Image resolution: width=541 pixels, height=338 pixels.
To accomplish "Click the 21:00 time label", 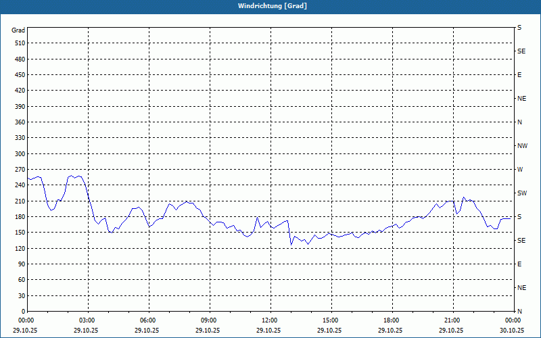I will (x=452, y=320).
